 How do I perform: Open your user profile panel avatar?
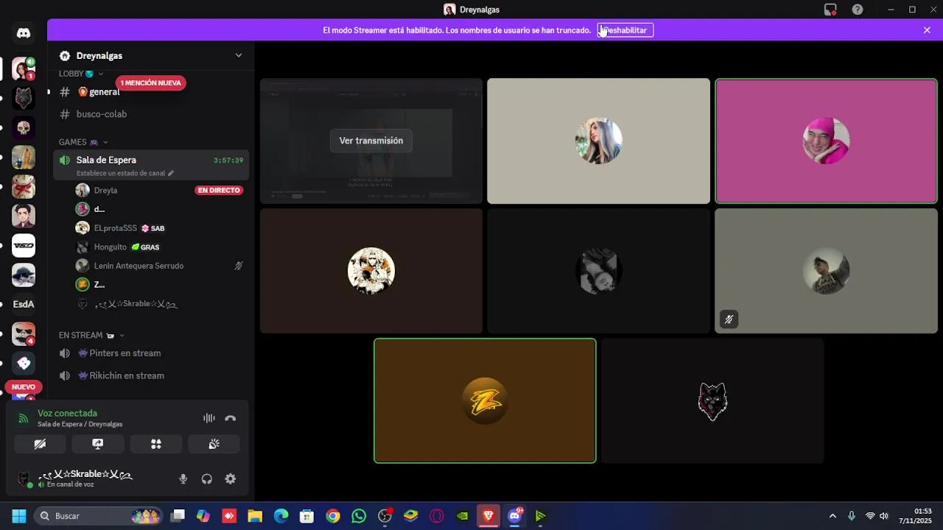point(24,479)
